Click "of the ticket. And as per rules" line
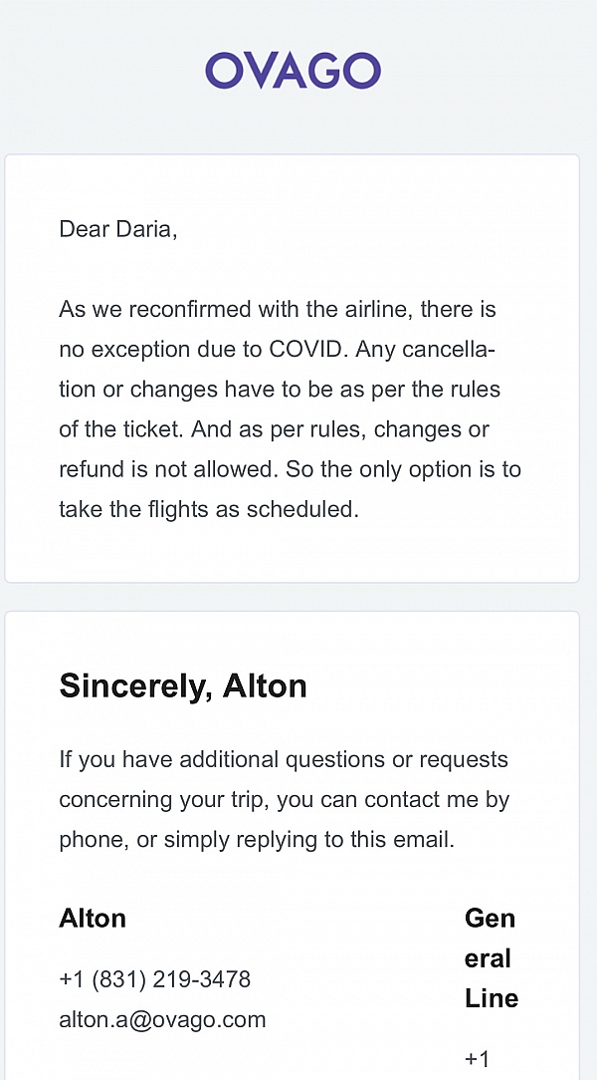The height and width of the screenshot is (1080, 597). pos(229,429)
